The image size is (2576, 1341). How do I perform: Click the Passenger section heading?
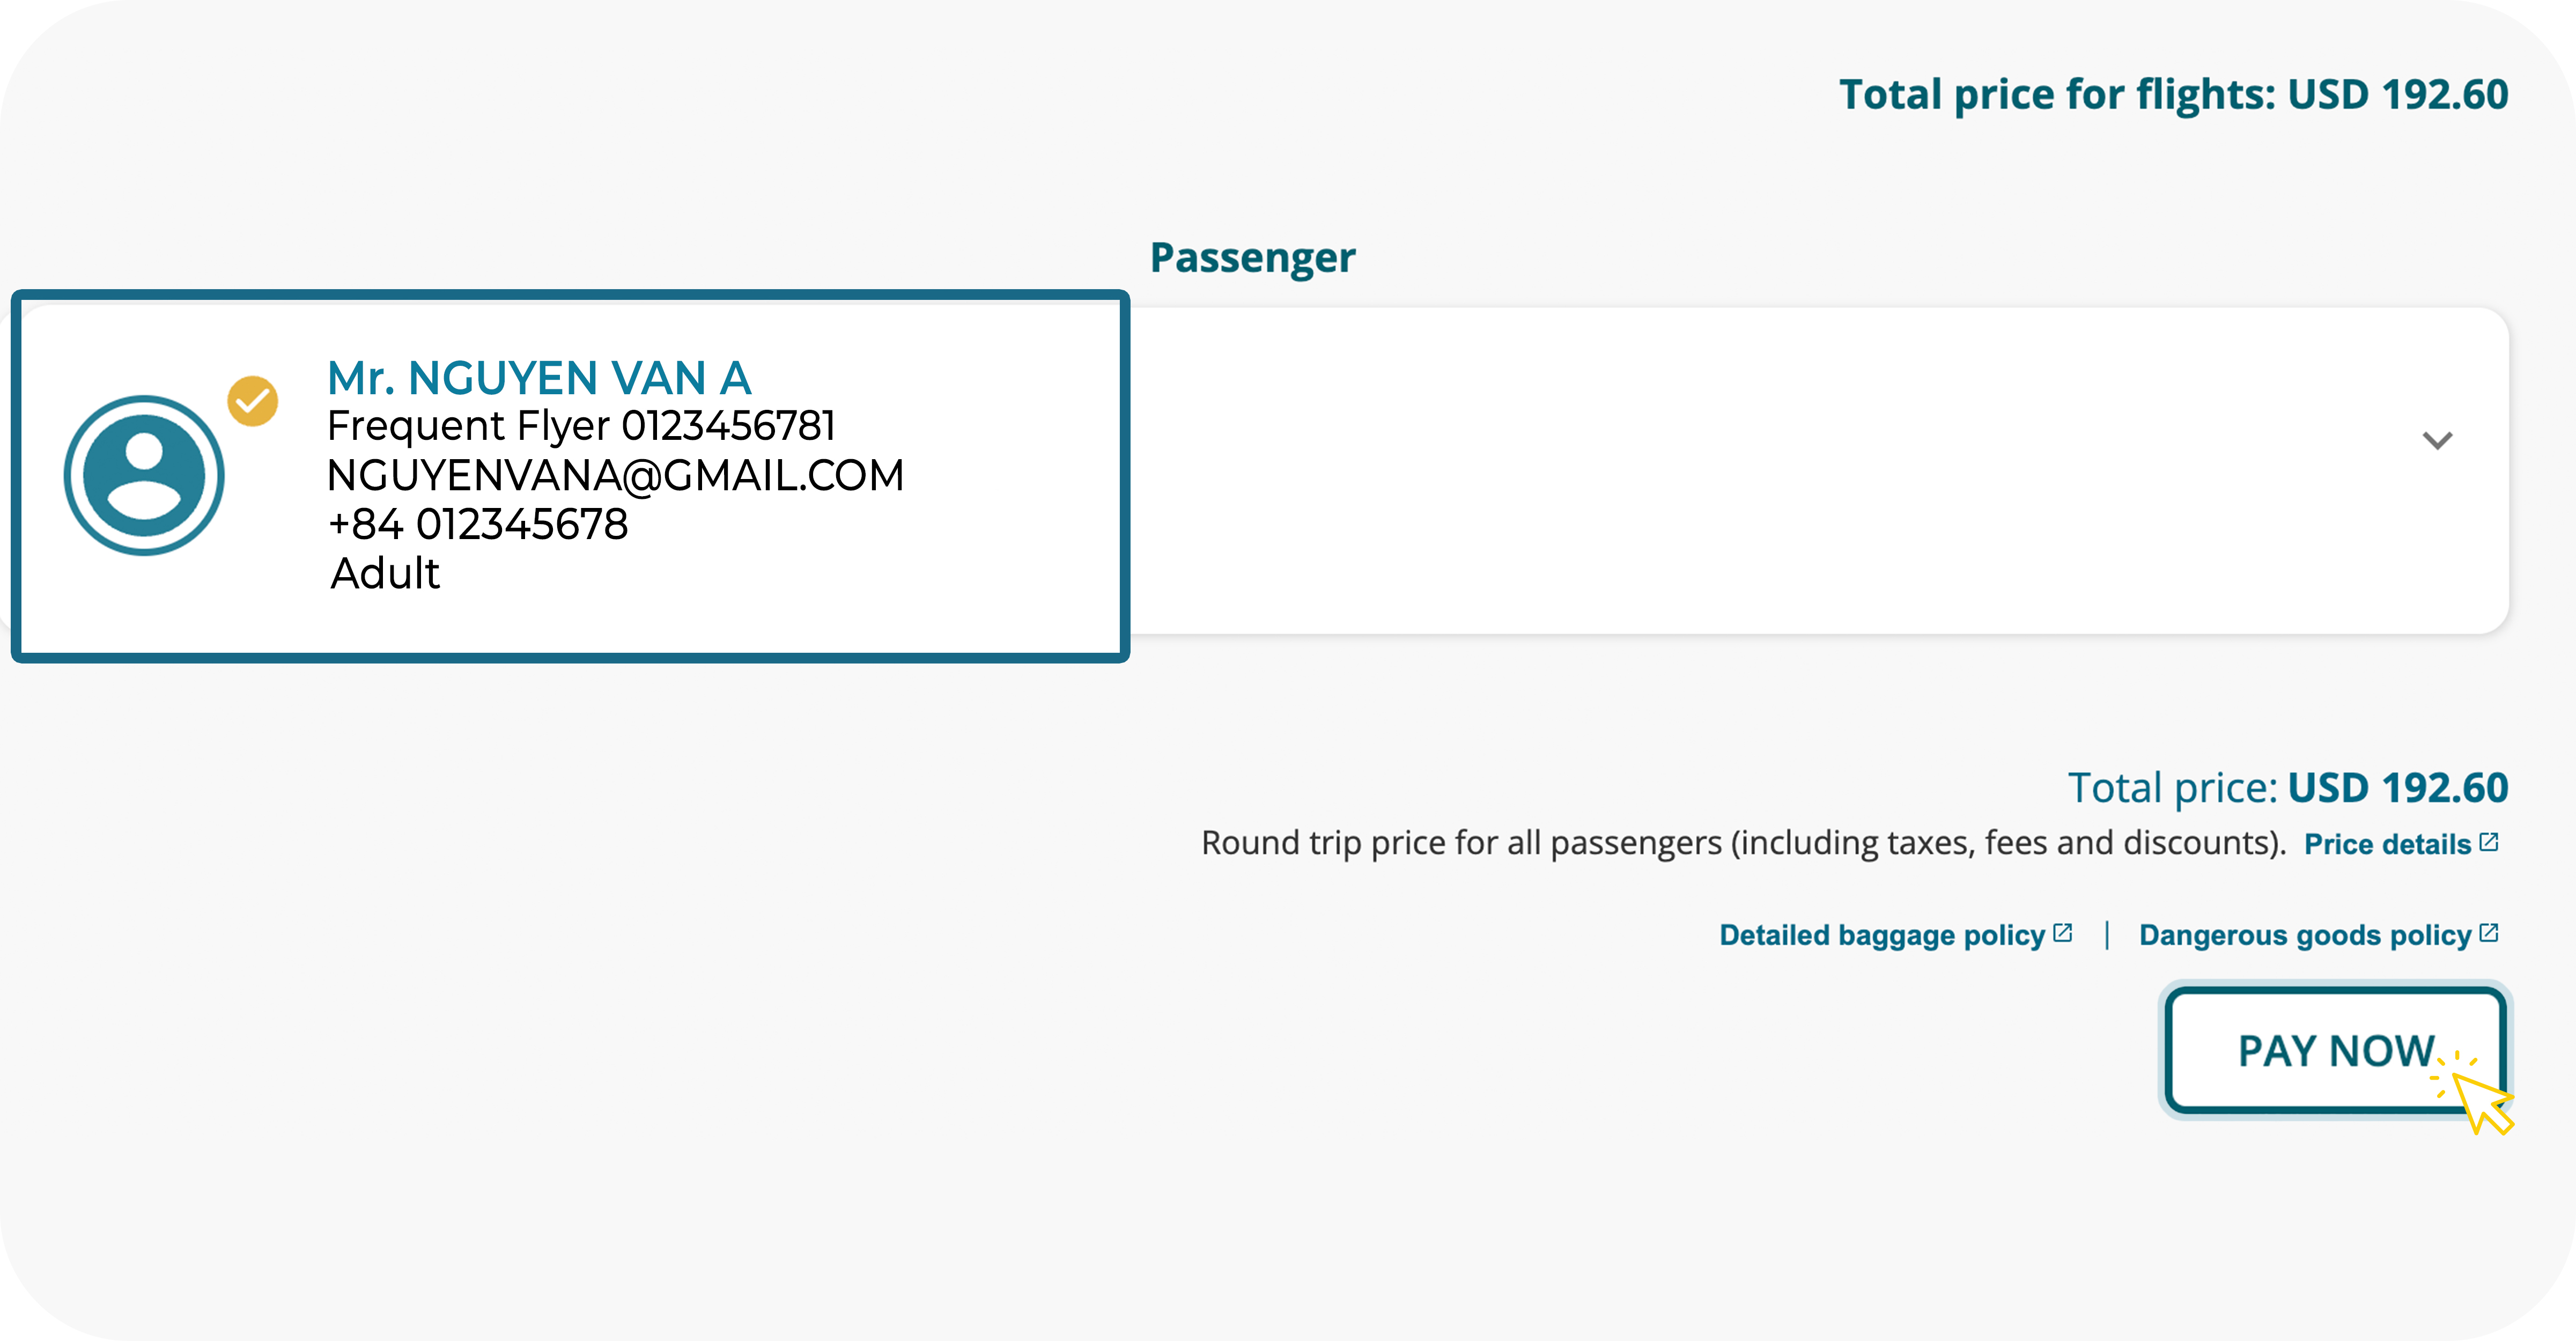[x=1252, y=257]
